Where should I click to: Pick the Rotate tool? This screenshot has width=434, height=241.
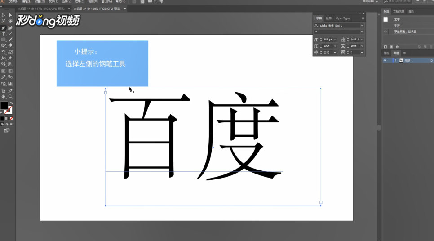[x=4, y=52]
